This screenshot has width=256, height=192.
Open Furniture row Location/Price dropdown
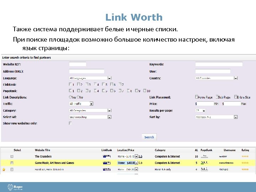pyautogui.click(x=128, y=170)
